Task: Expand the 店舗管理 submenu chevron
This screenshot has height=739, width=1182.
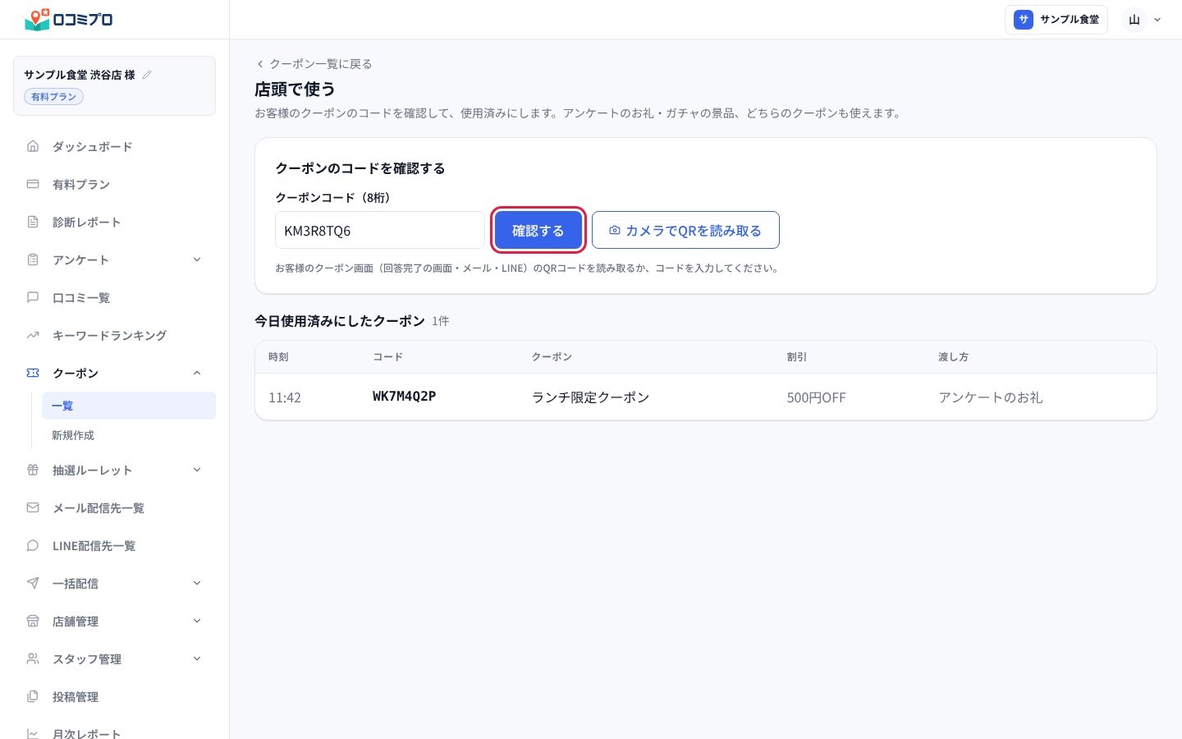Action: (197, 621)
